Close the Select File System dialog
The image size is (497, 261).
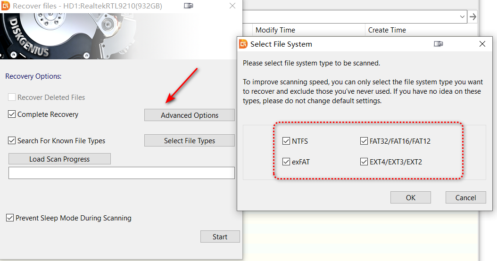[x=482, y=44]
